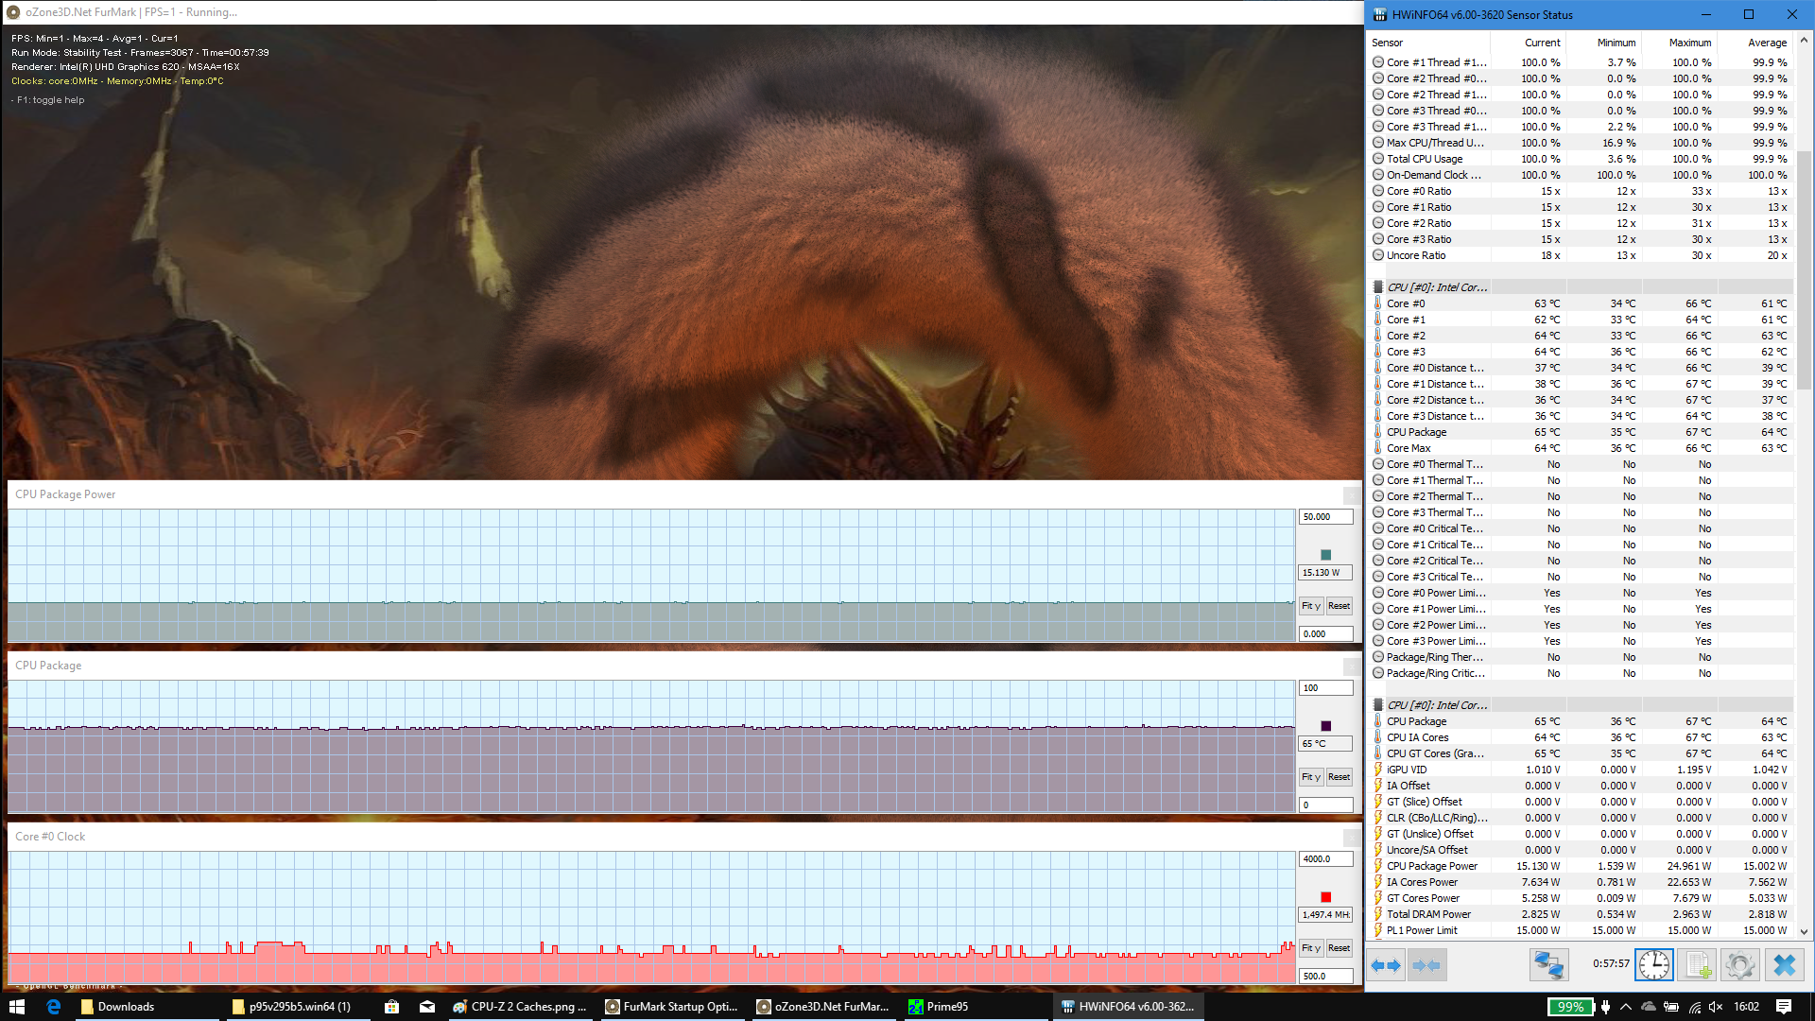Click the Maximum column header
This screenshot has width=1815, height=1021.
[1680, 43]
